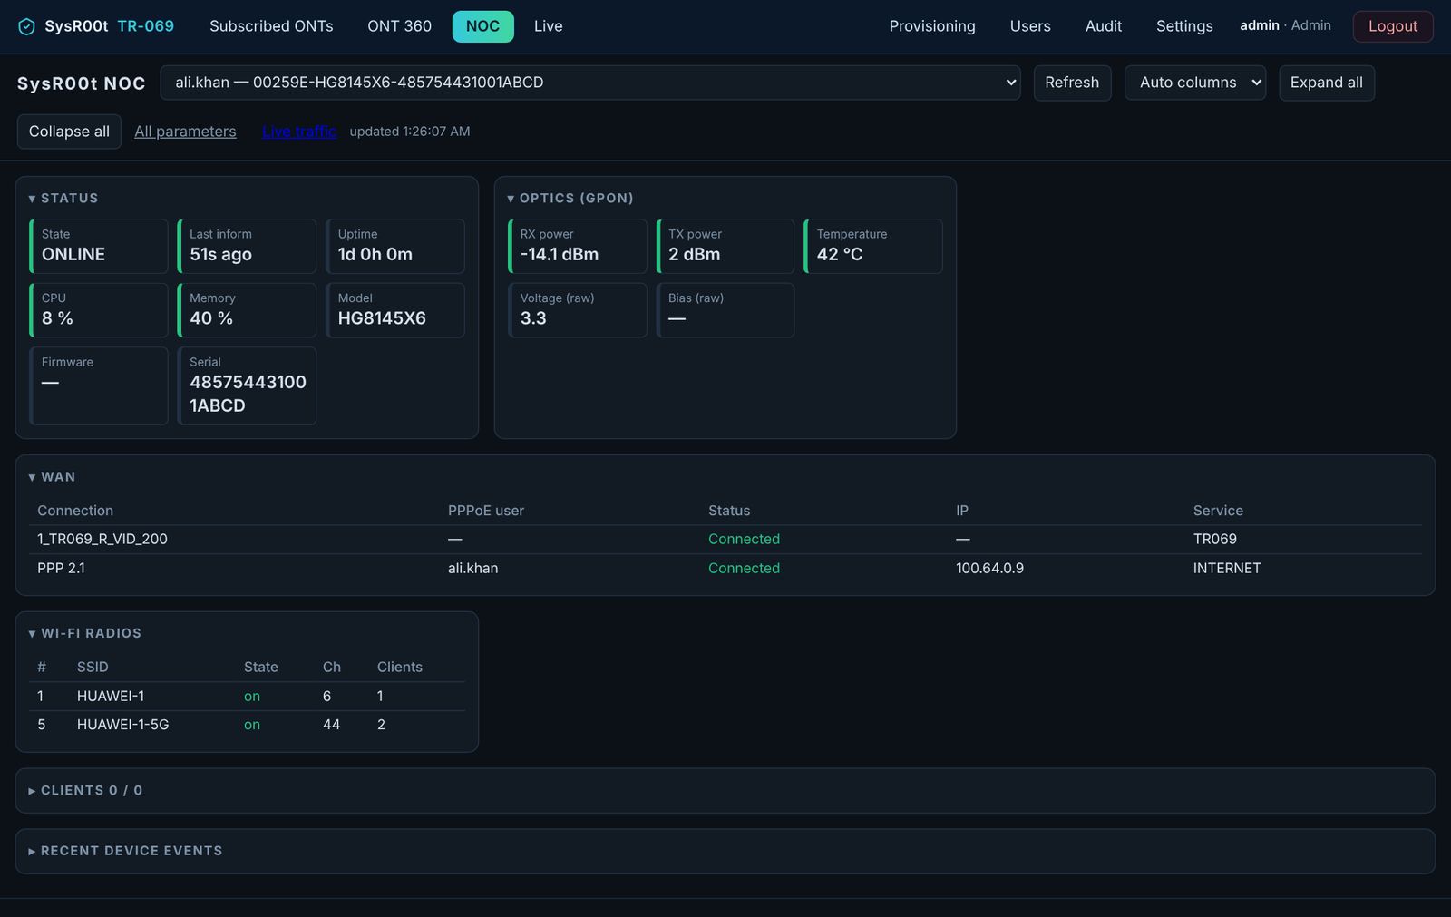Image resolution: width=1451 pixels, height=917 pixels.
Task: Expand the CLIENTS 0 / 0 section
Action: pyautogui.click(x=85, y=790)
